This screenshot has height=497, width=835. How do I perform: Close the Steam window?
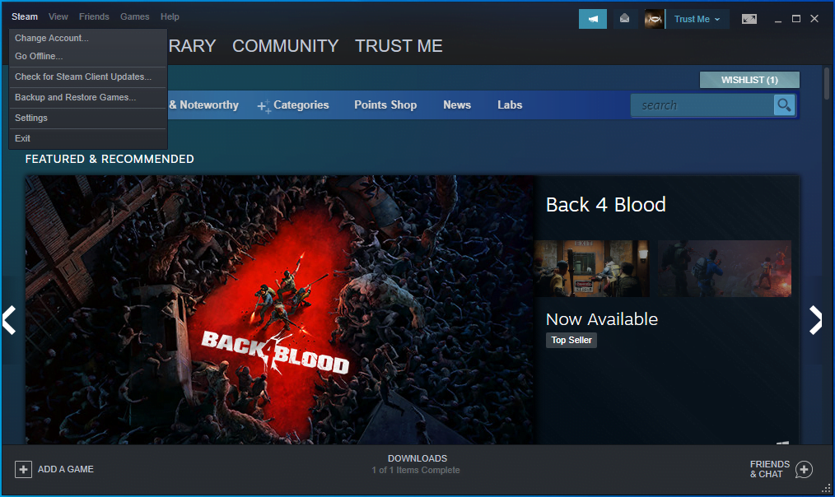point(814,19)
